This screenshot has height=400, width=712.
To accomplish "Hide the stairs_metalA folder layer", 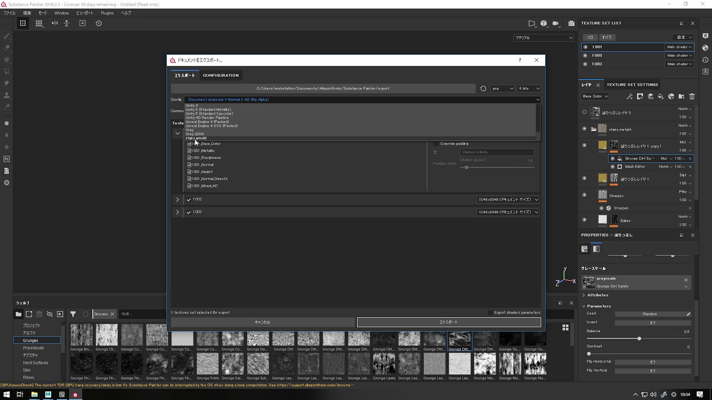I will 584,129.
